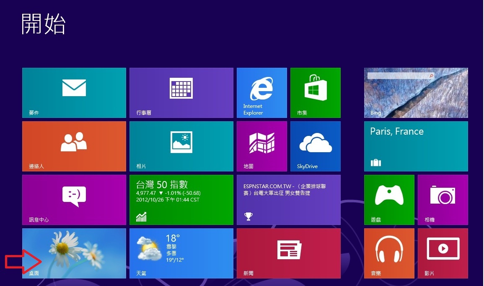Open the Maps tile

coord(261,146)
